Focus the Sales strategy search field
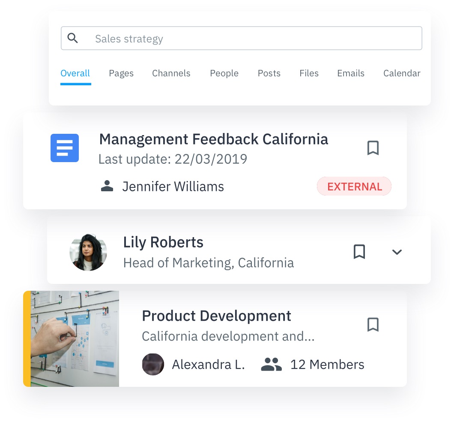 [253, 39]
